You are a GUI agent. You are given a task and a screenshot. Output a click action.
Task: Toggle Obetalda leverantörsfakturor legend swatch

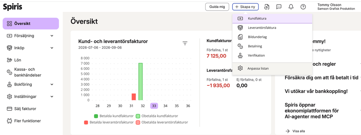coord(138,122)
